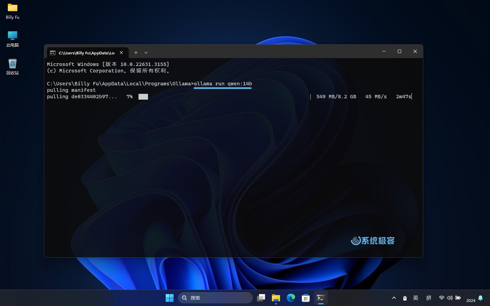Click the taskbar 搜索 search box
490x306 pixels.
tap(215, 298)
